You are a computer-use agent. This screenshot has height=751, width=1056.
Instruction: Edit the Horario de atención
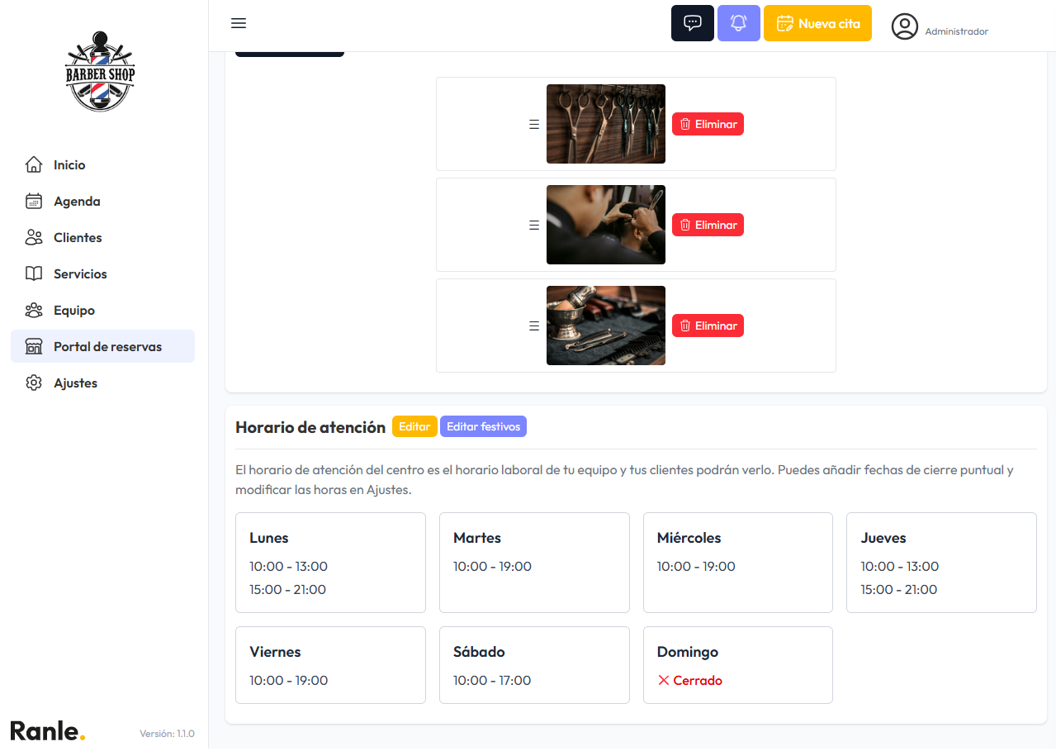tap(414, 426)
